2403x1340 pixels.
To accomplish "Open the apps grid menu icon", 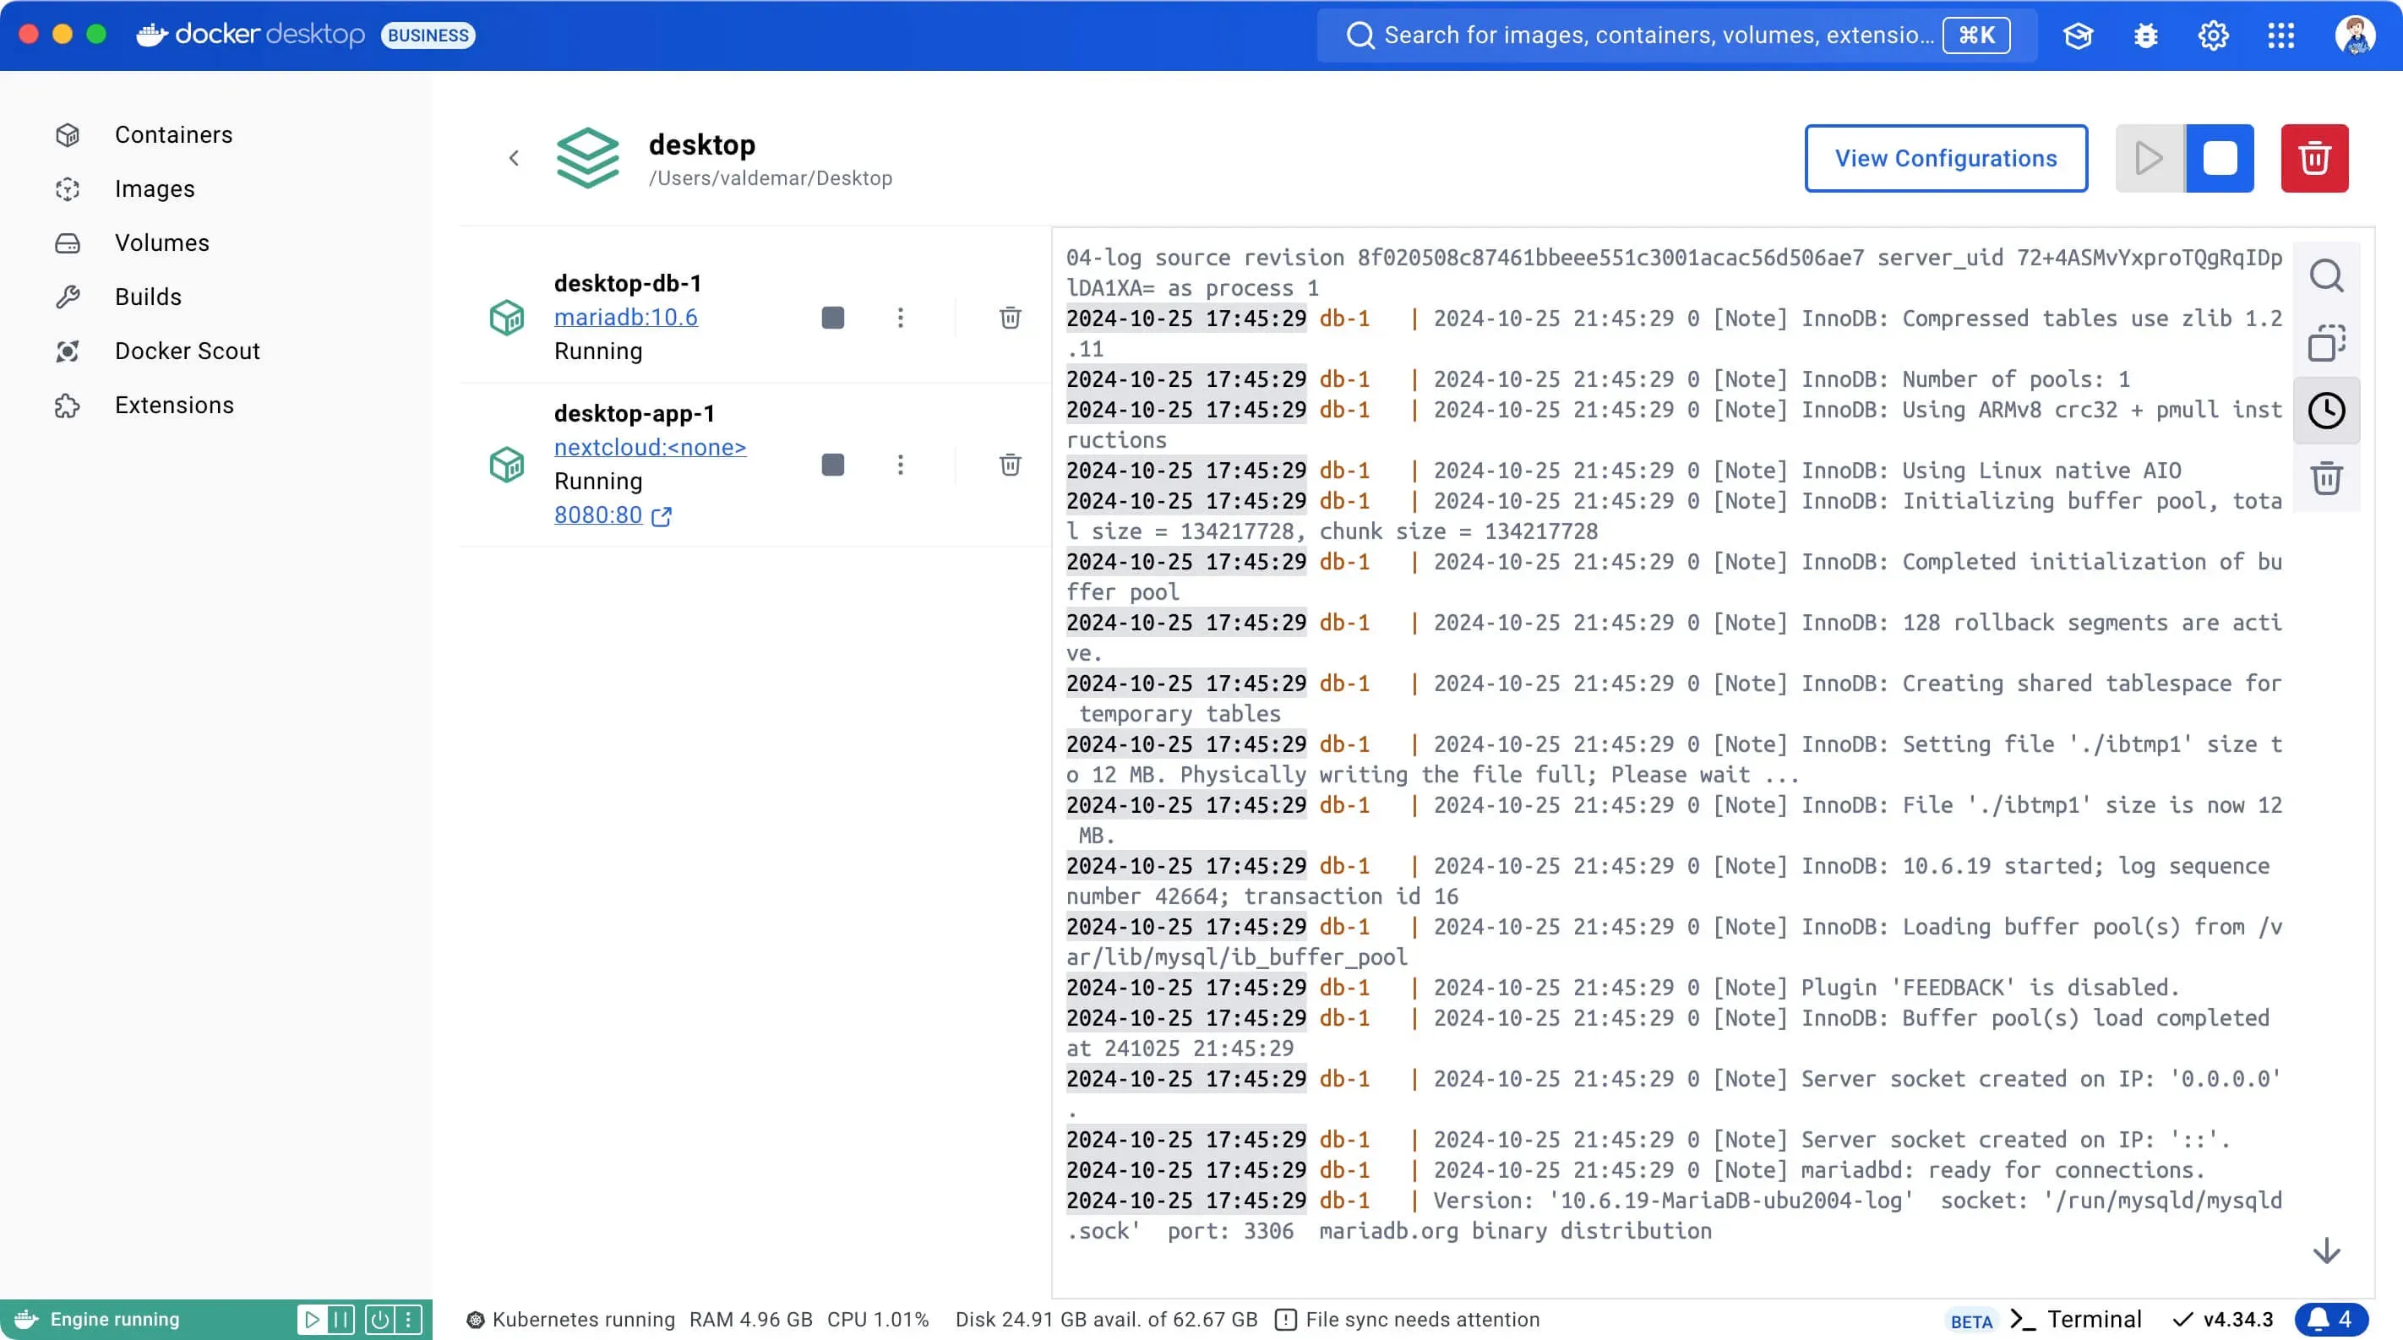I will [x=2280, y=35].
